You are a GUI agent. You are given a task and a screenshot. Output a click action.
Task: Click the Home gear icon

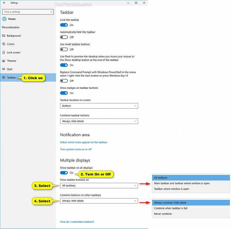(4, 19)
